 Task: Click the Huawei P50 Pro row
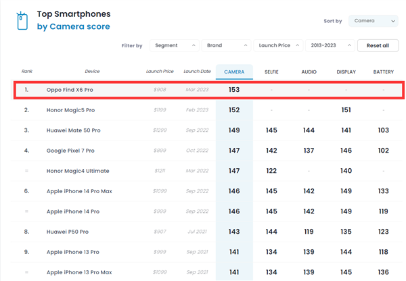click(67, 232)
